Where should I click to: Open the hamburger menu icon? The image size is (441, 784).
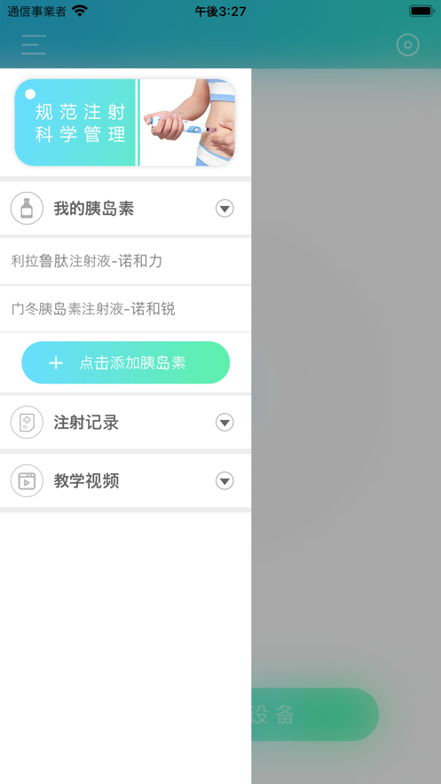(34, 45)
